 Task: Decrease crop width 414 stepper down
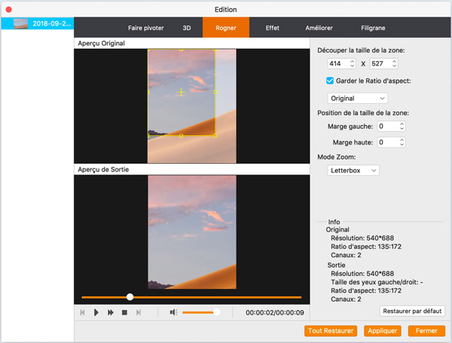[x=353, y=66]
